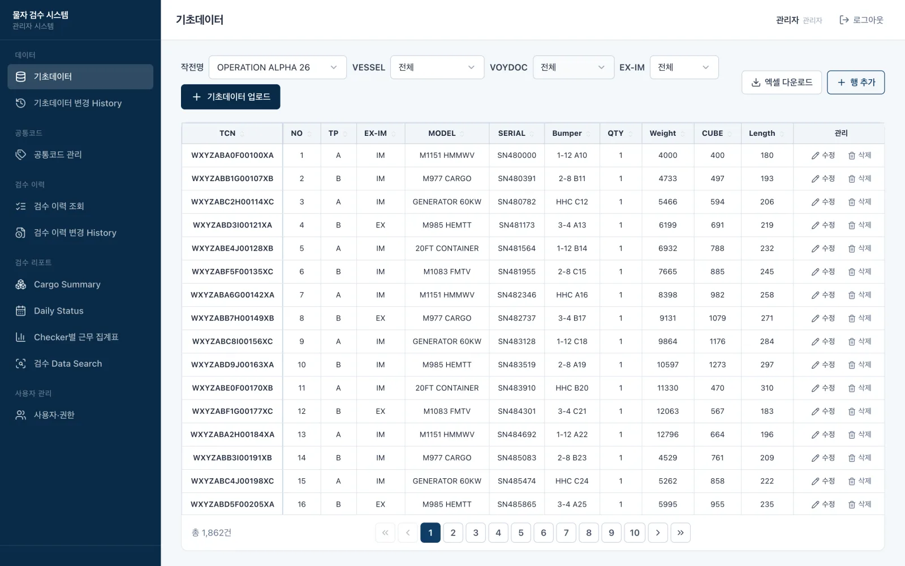Edit row WXYZABD3I00121XA with 수정
905x566 pixels.
pyautogui.click(x=823, y=225)
